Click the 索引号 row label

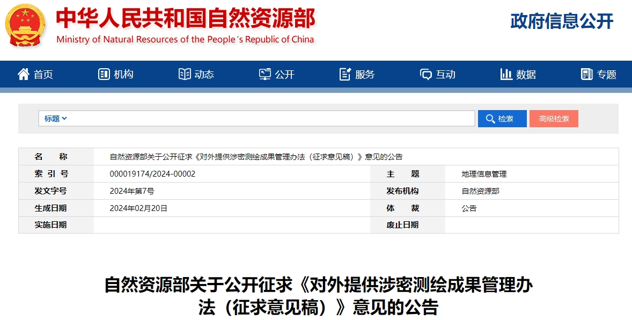point(52,174)
